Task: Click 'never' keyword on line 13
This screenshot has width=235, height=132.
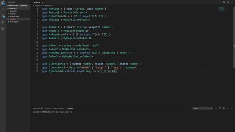Action: pos(123,53)
